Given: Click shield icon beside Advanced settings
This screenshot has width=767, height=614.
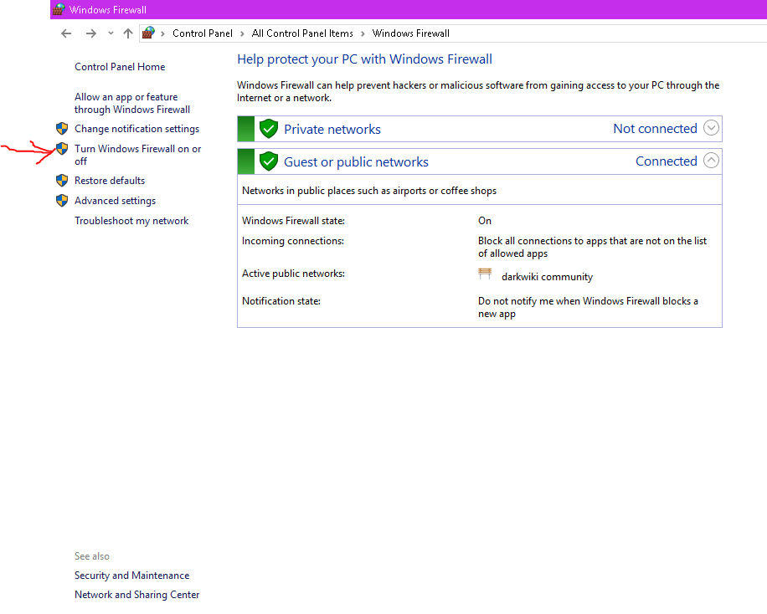Looking at the screenshot, I should pyautogui.click(x=62, y=201).
